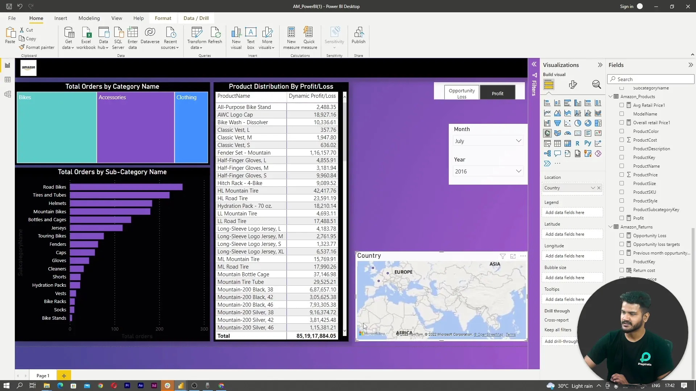The width and height of the screenshot is (696, 391).
Task: Click Publish in the ribbon
Action: (x=358, y=36)
